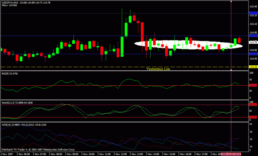Click the 2 Nov 07:00 time label
Image resolution: width=258 pixels, height=156 pixels.
tap(40, 154)
